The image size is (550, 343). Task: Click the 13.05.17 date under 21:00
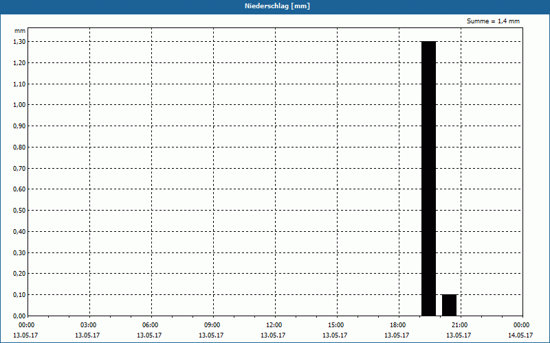459,335
